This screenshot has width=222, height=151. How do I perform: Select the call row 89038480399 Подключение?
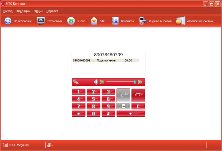pos(106,60)
